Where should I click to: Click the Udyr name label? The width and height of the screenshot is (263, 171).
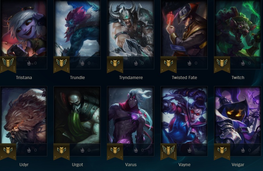[x=24, y=165]
